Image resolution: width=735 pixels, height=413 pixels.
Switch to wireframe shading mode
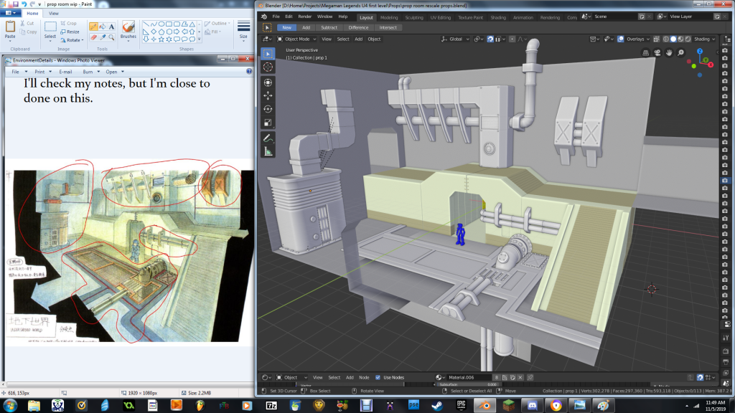click(x=665, y=39)
